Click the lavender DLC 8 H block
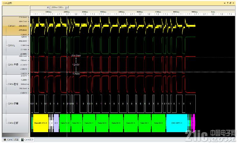The height and width of the screenshot is (143, 237). point(56,123)
